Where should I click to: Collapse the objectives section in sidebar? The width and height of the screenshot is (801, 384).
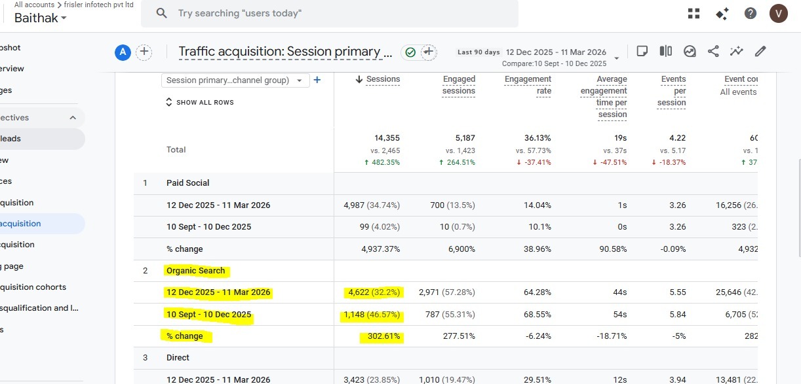click(73, 118)
